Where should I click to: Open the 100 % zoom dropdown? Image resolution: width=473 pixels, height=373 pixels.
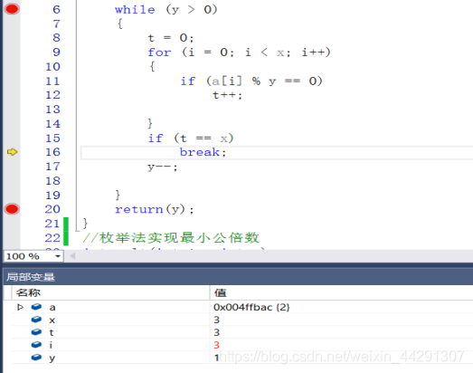click(58, 256)
